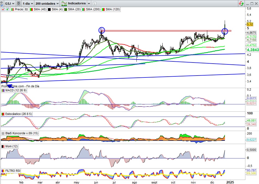The width and height of the screenshot is (259, 184).
Task: Click the RSI value 93,787
Action: pos(251,170)
